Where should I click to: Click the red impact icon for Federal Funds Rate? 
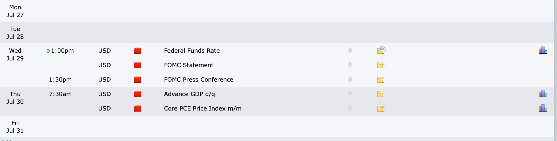pos(138,51)
